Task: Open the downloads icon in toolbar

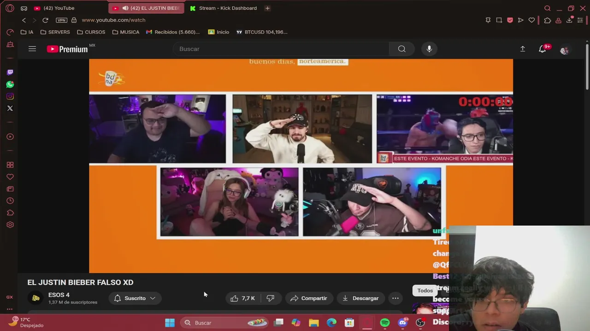Action: 569,20
